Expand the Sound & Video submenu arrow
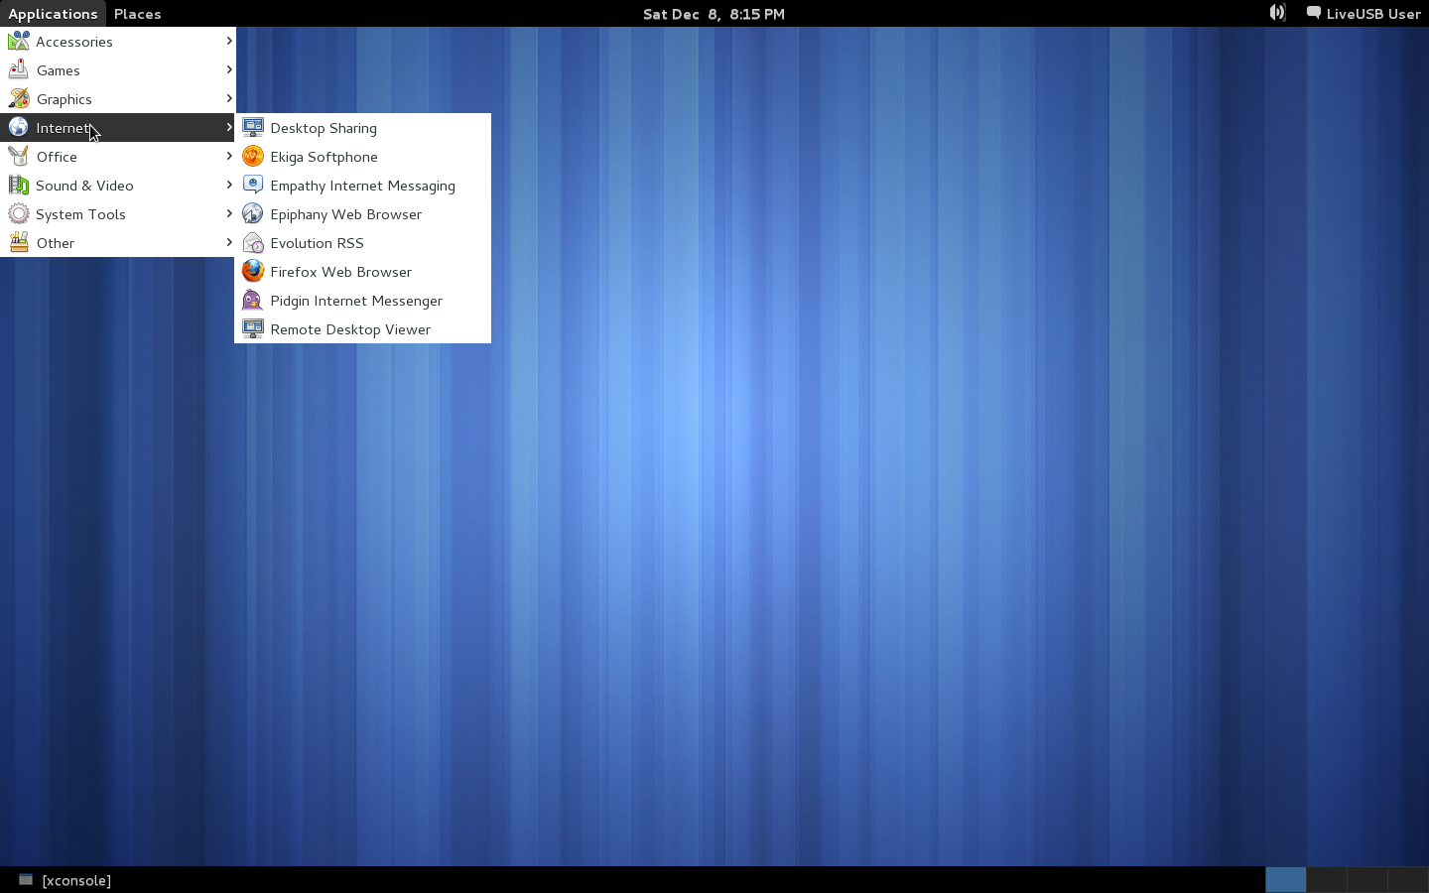This screenshot has height=893, width=1429. click(229, 185)
